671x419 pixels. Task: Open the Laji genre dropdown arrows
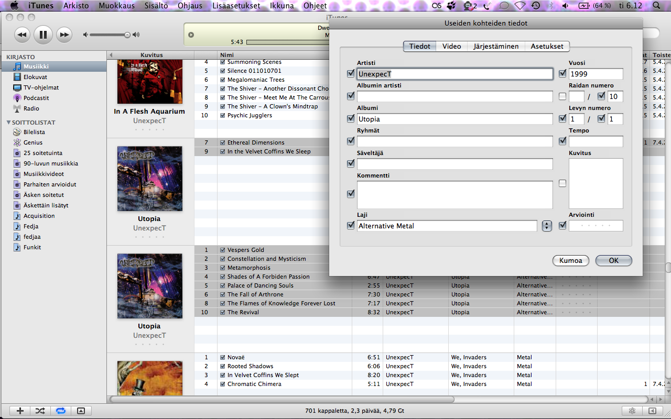pos(547,226)
